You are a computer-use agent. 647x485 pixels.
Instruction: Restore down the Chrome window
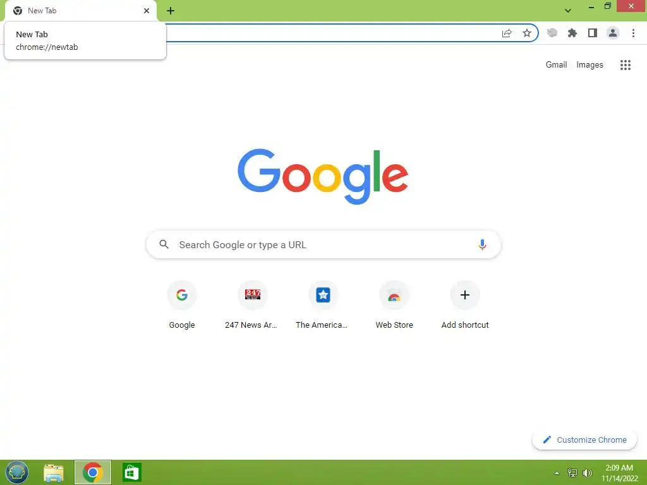tap(608, 6)
